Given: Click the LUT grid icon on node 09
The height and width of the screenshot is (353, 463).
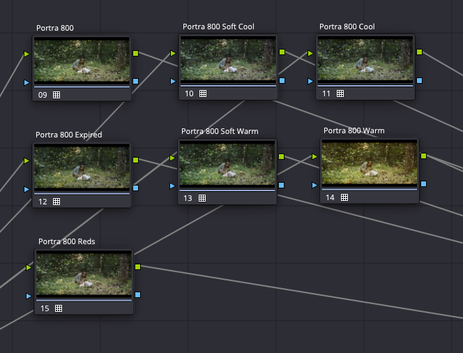Looking at the screenshot, I should [56, 94].
